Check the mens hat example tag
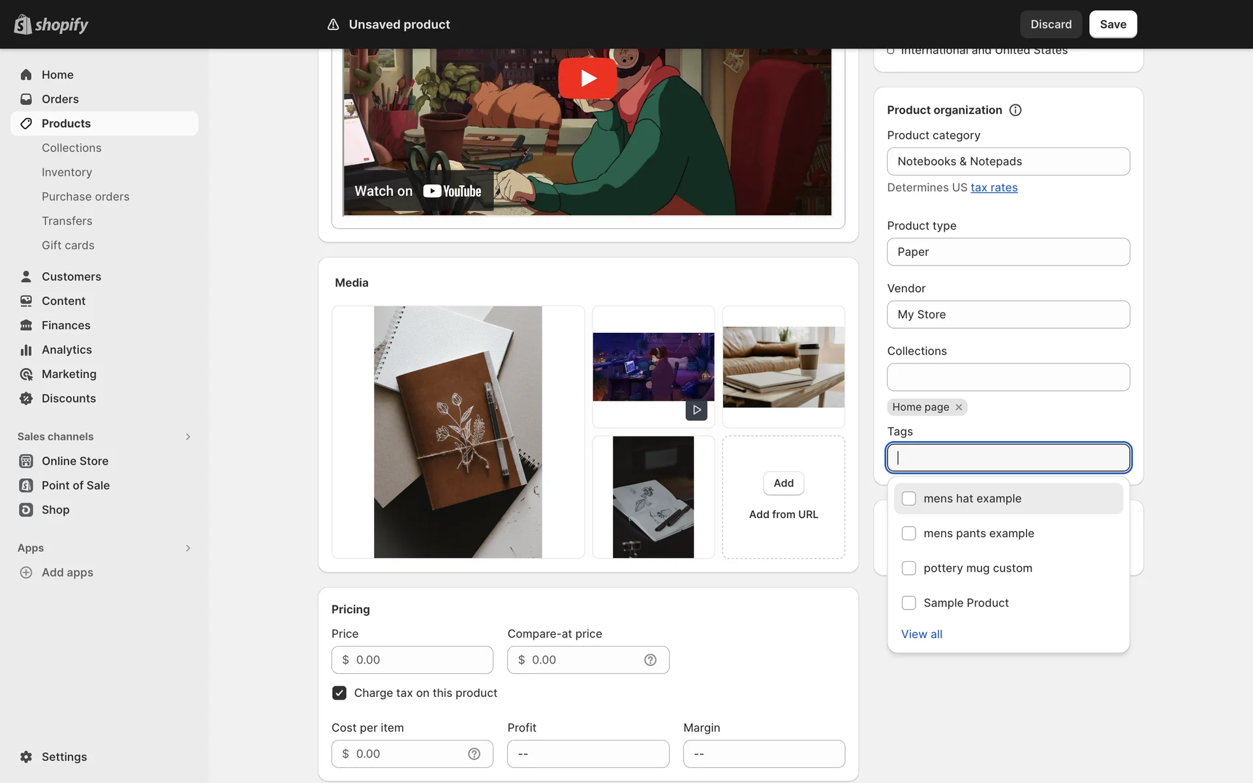The width and height of the screenshot is (1253, 783). coord(908,499)
